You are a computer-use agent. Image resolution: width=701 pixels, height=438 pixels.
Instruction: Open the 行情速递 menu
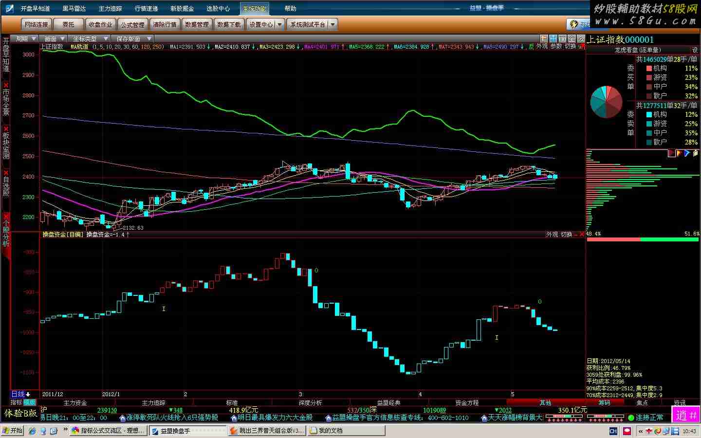pyautogui.click(x=146, y=9)
